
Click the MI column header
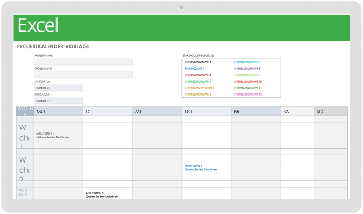click(157, 112)
